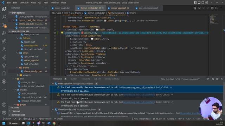Toggle secondary side bar layout button

(x=203, y=2)
